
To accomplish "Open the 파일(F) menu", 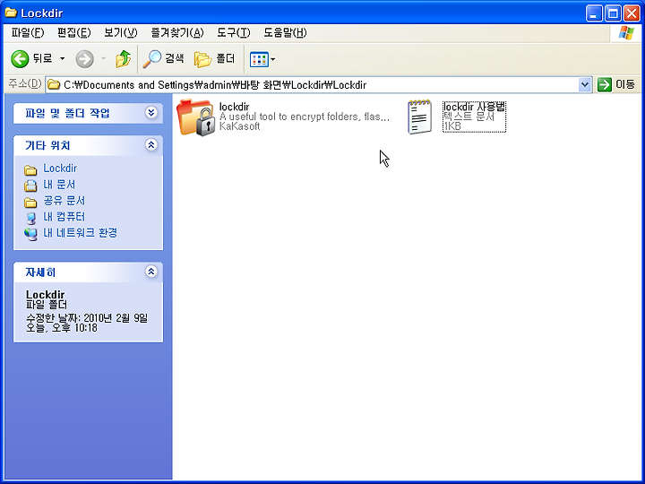I will [28, 33].
